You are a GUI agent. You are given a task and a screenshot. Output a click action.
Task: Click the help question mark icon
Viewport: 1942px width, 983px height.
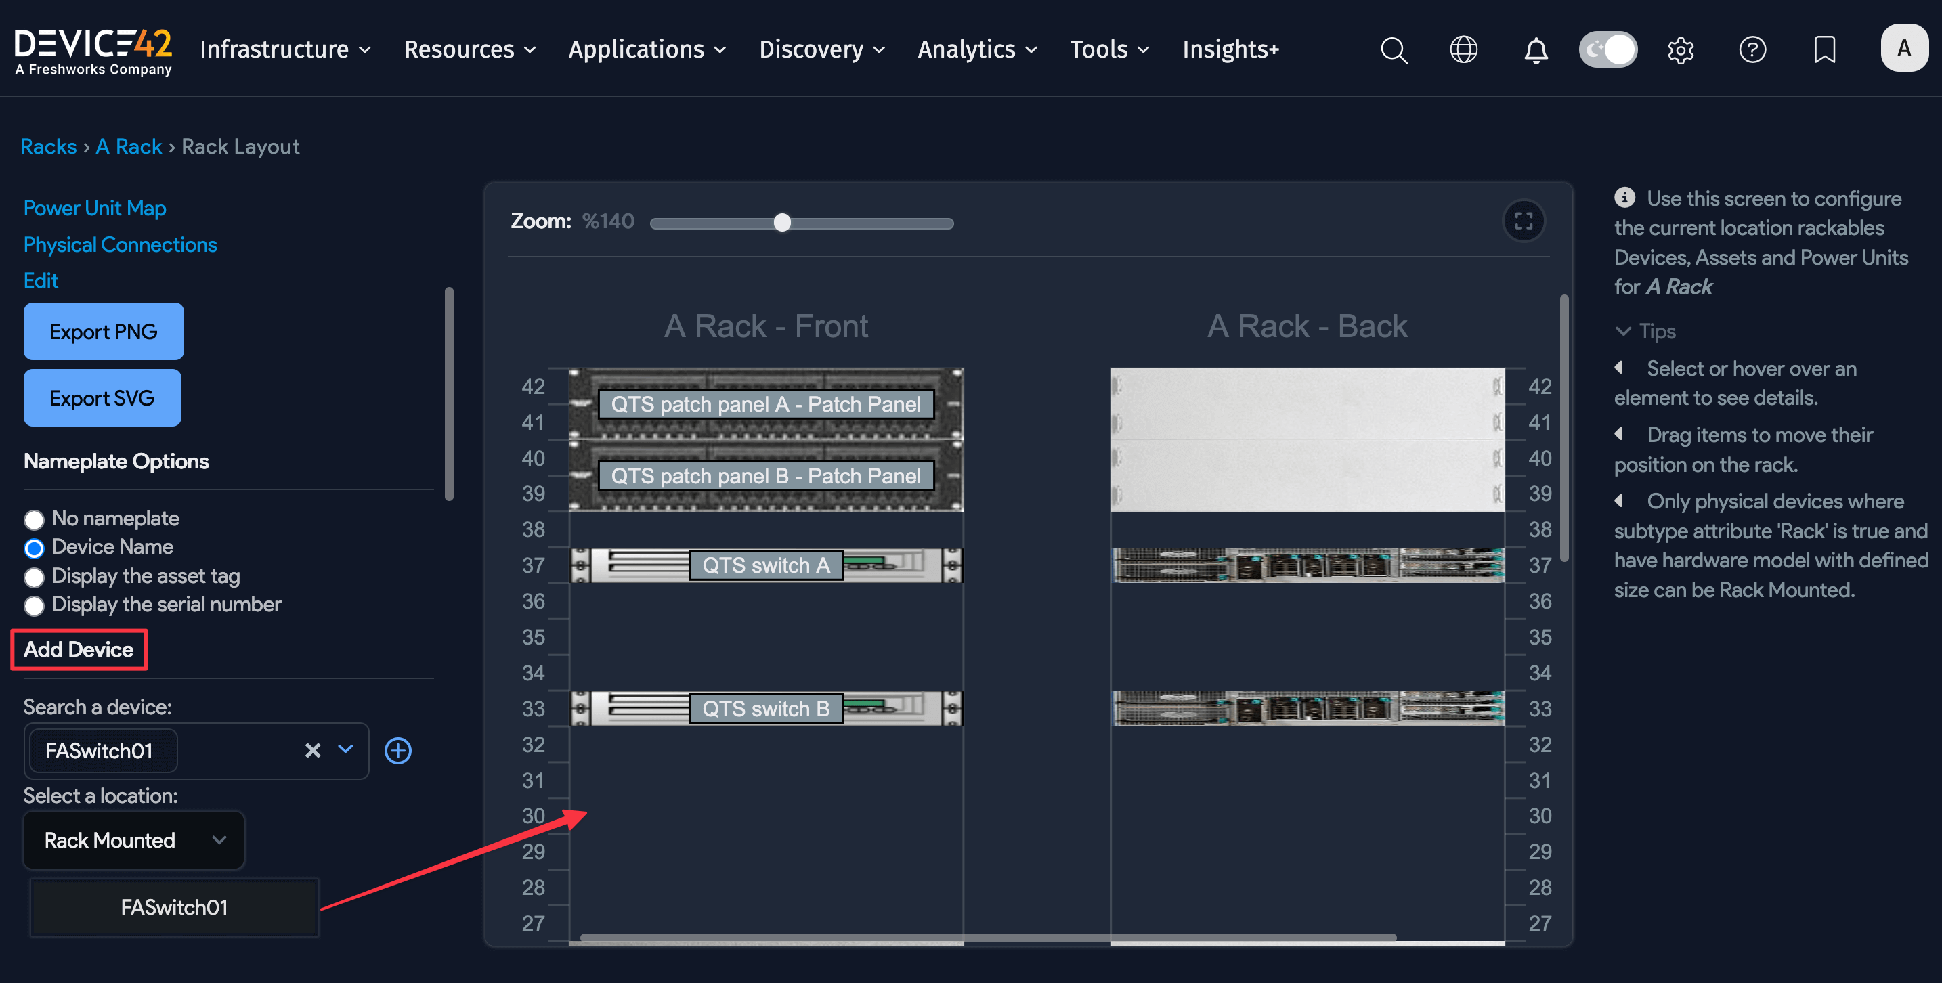click(1753, 49)
